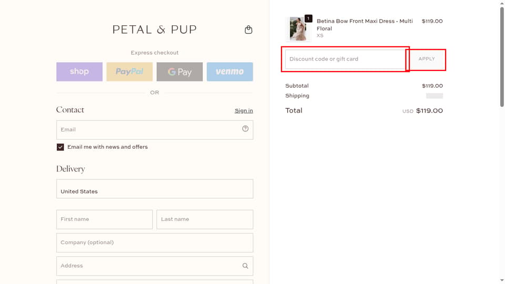This screenshot has width=505, height=284.
Task: Click the Total amount USD $119.00
Action: coord(422,111)
